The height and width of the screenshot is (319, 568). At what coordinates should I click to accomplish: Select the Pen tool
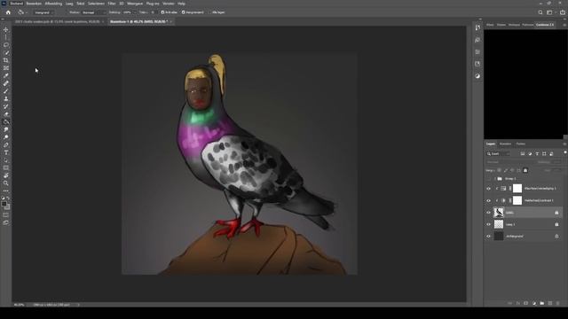[6, 144]
